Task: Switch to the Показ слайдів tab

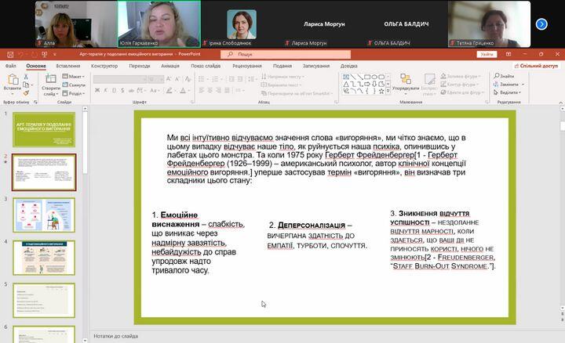Action: [x=206, y=66]
